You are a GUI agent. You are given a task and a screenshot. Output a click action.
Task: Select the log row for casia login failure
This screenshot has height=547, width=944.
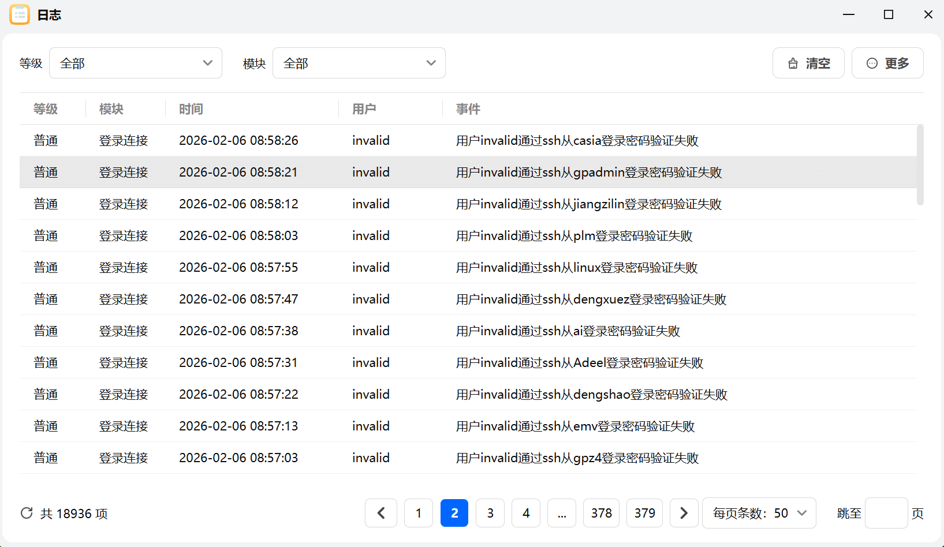(x=468, y=140)
